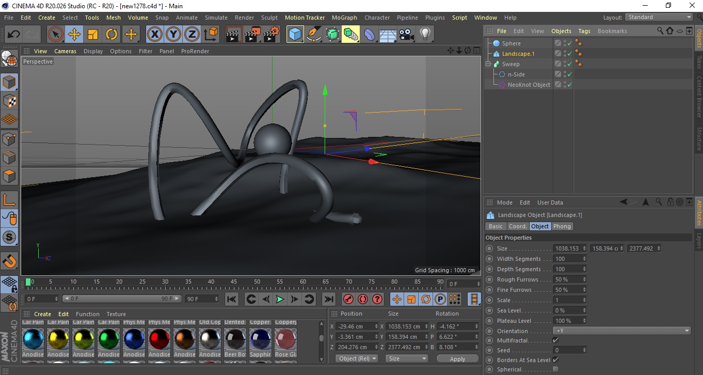Activate the Move tool in top toolbar
The height and width of the screenshot is (375, 703).
pyautogui.click(x=74, y=35)
